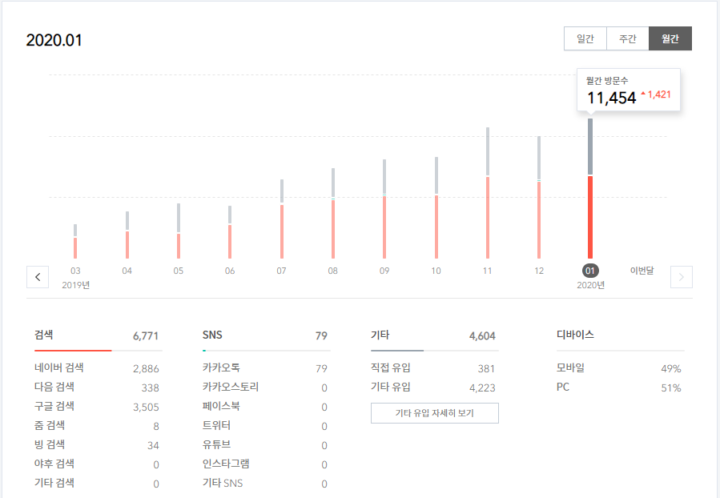The image size is (720, 498).
Task: Click the 기타 SNS row
Action: [265, 484]
